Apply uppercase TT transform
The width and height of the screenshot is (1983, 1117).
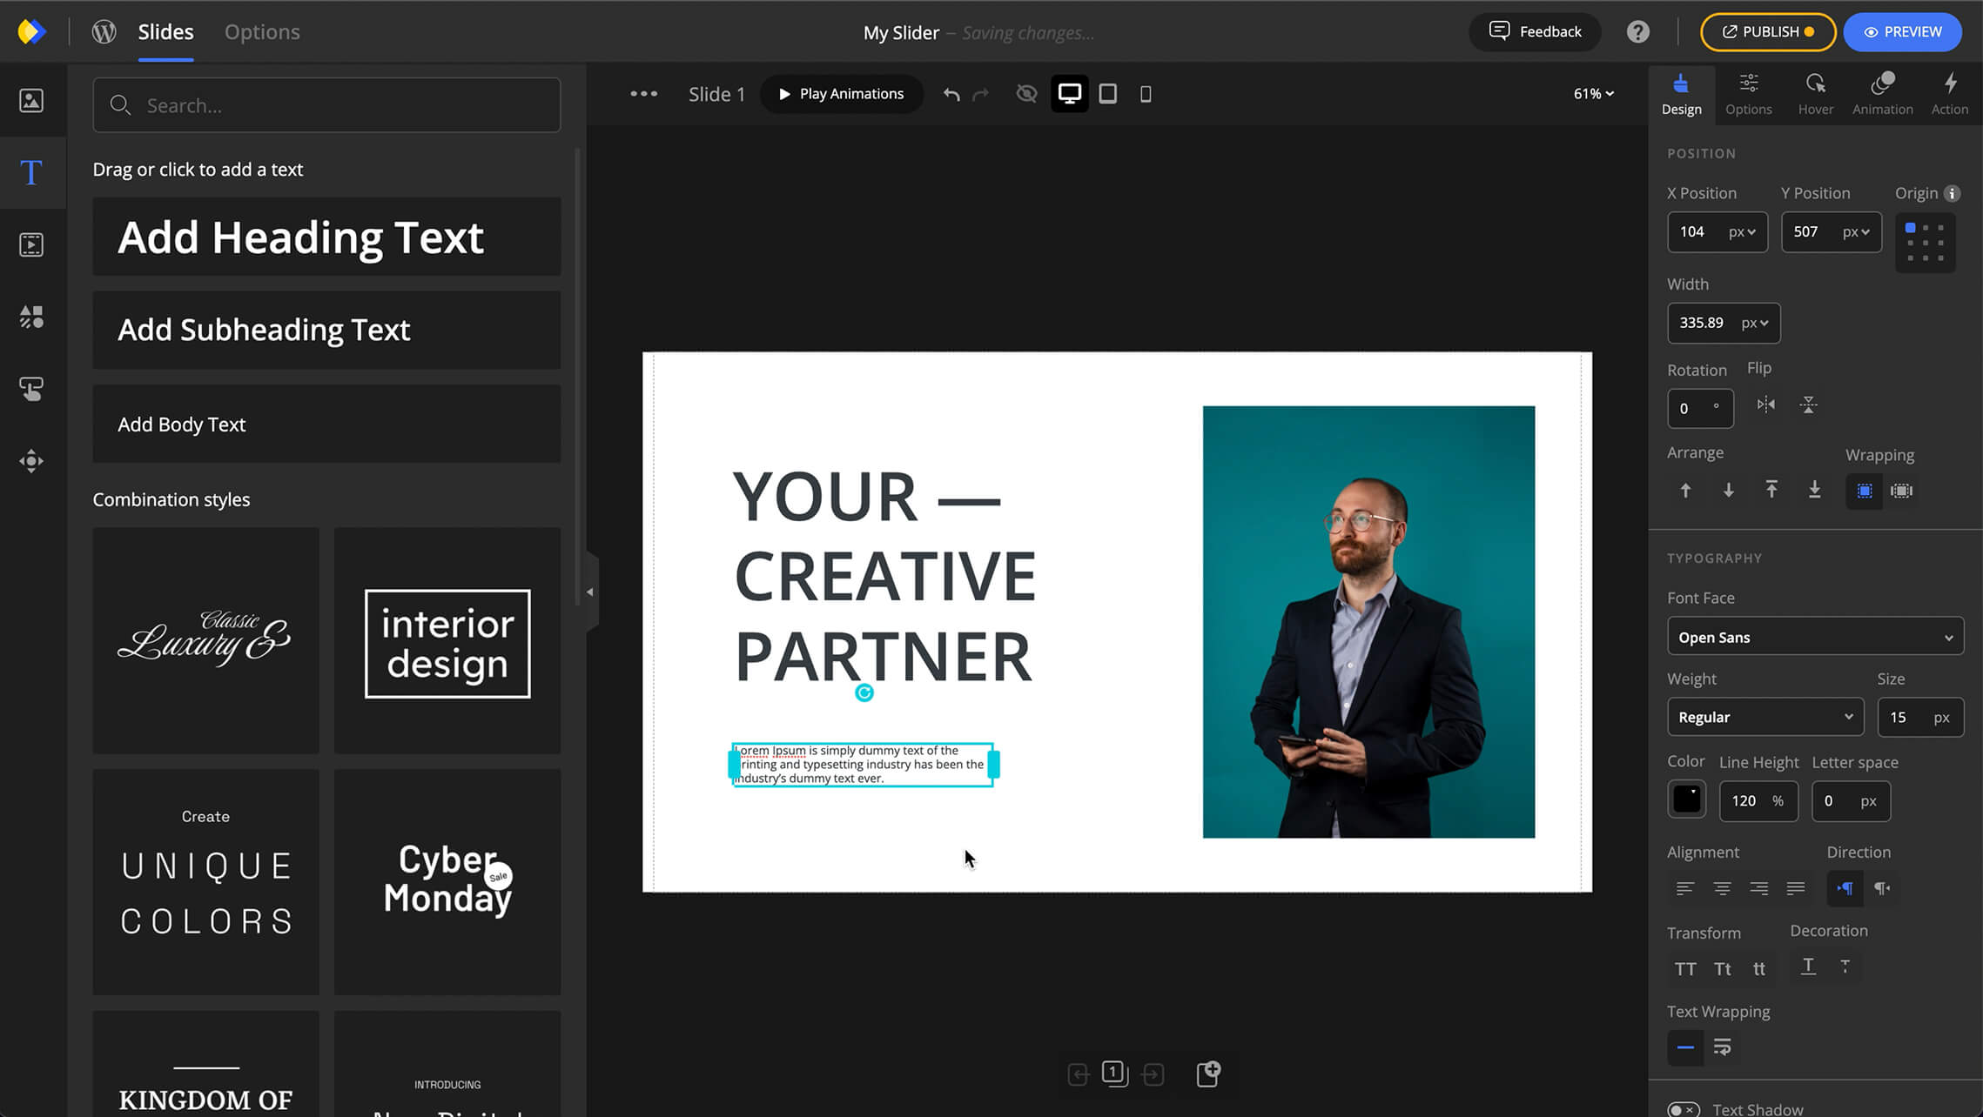pyautogui.click(x=1685, y=969)
